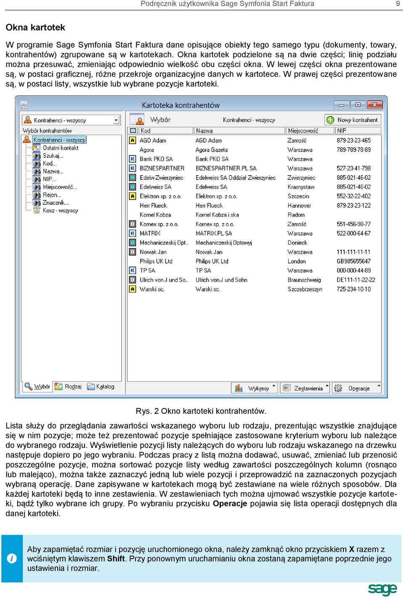Click the Kod... binoculars icon
Viewport: 404px width, 599px height.
point(37,163)
